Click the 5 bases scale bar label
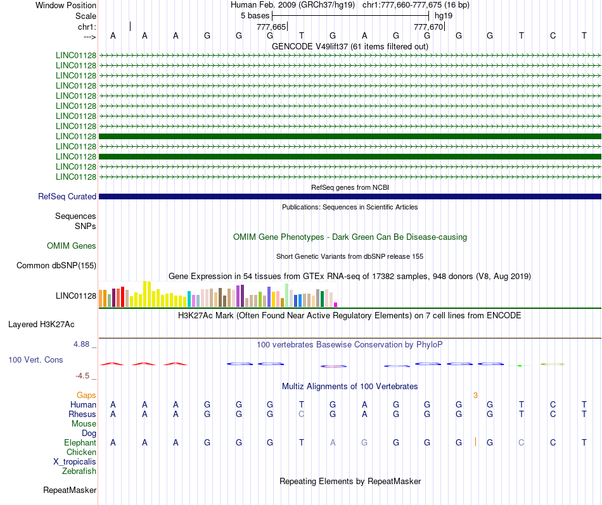The image size is (602, 505). 255,16
